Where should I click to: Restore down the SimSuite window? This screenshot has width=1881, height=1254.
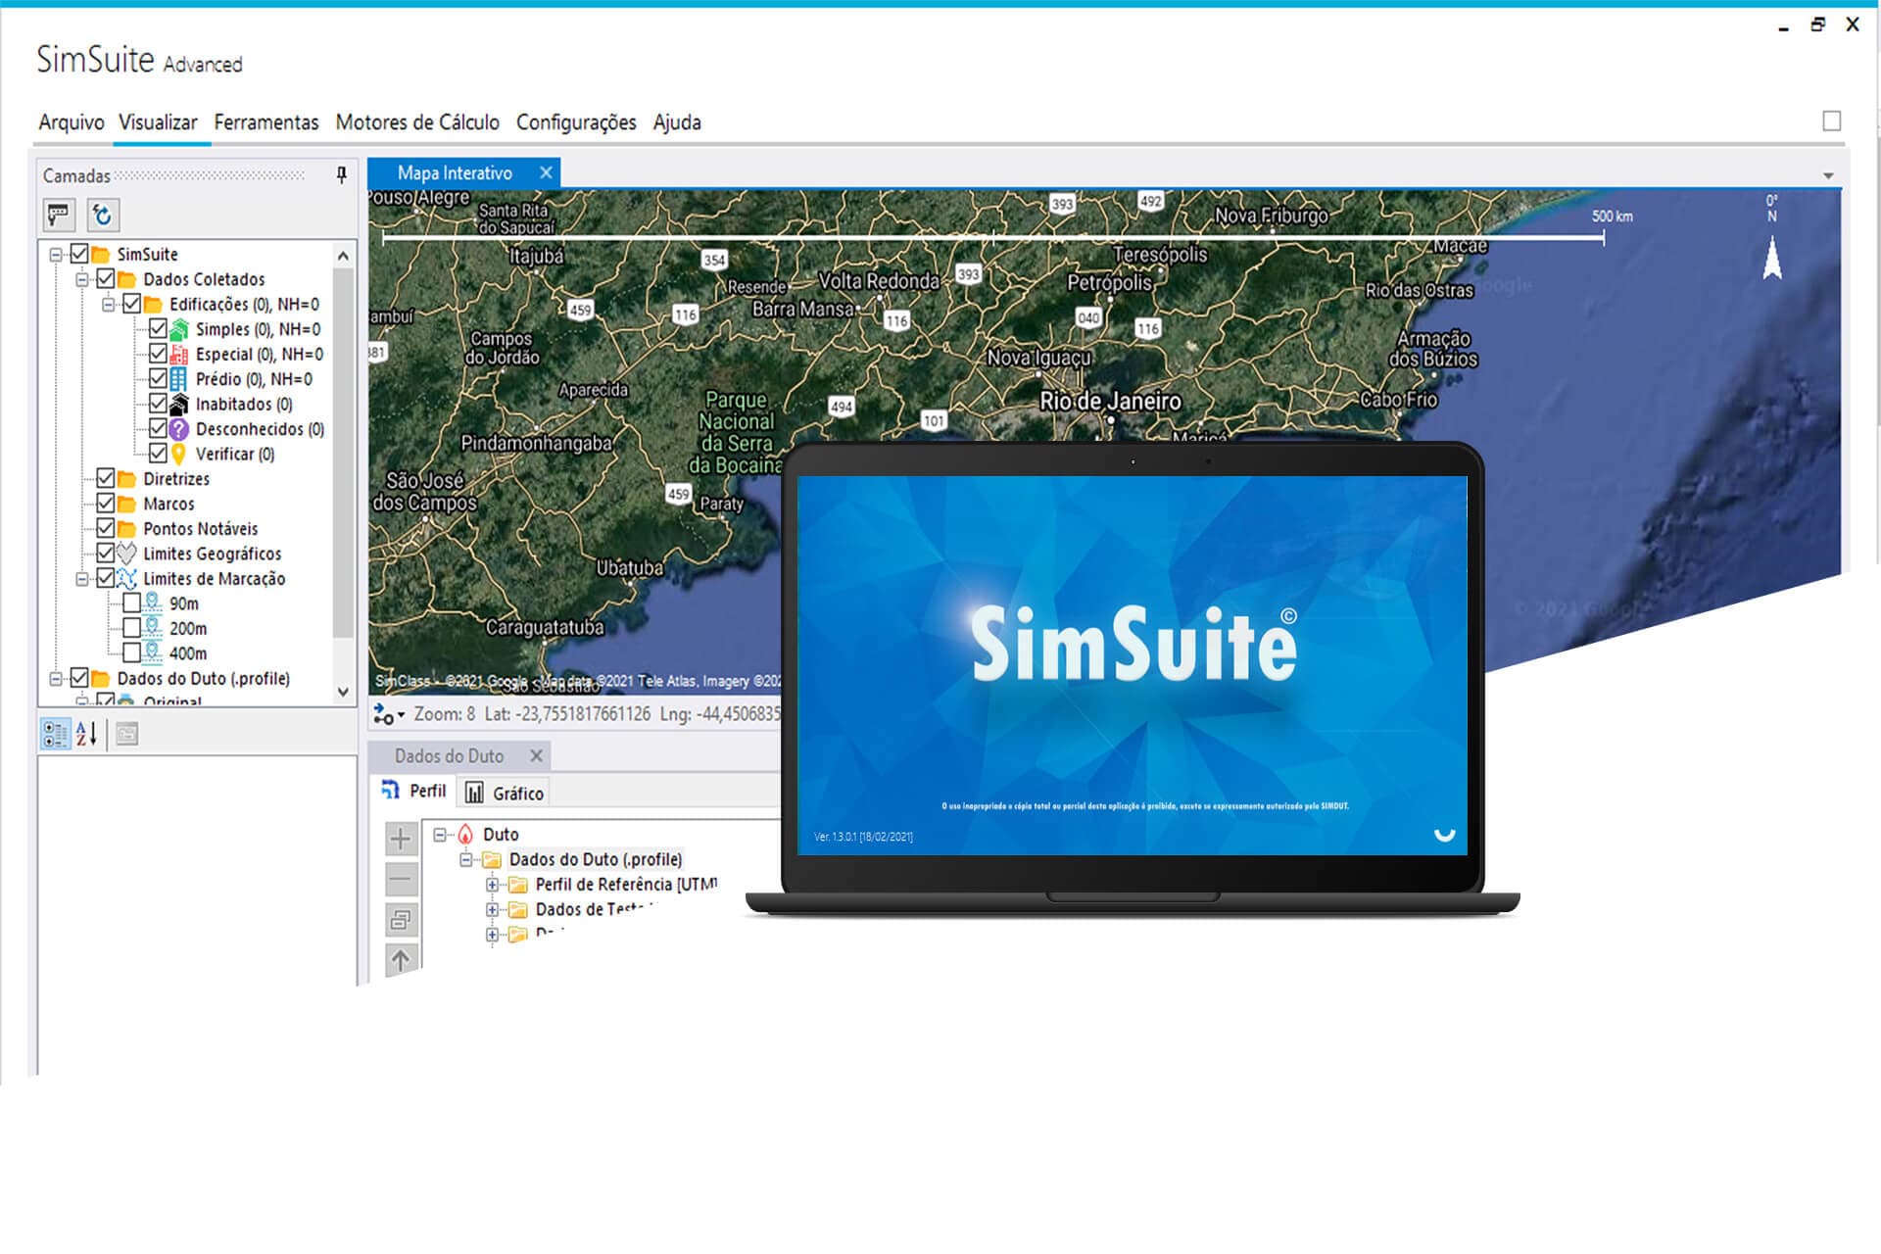(x=1817, y=24)
